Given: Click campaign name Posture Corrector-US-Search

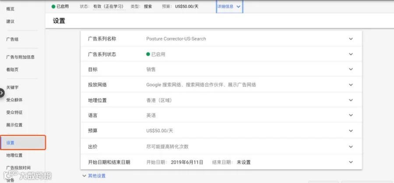Looking at the screenshot, I should [x=176, y=39].
